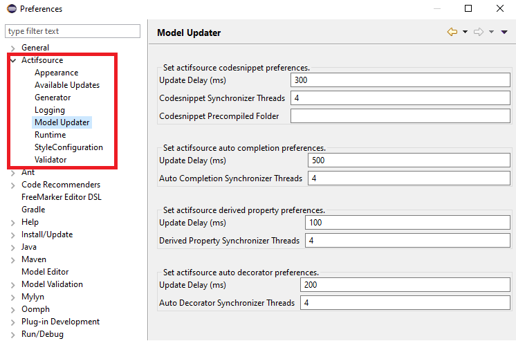
Task: Open the Validator preference page
Action: [50, 160]
